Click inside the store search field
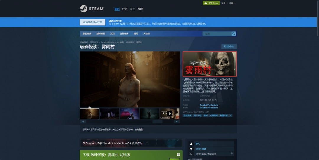Image resolution: width=319 pixels, height=160 pixels. coord(217,34)
